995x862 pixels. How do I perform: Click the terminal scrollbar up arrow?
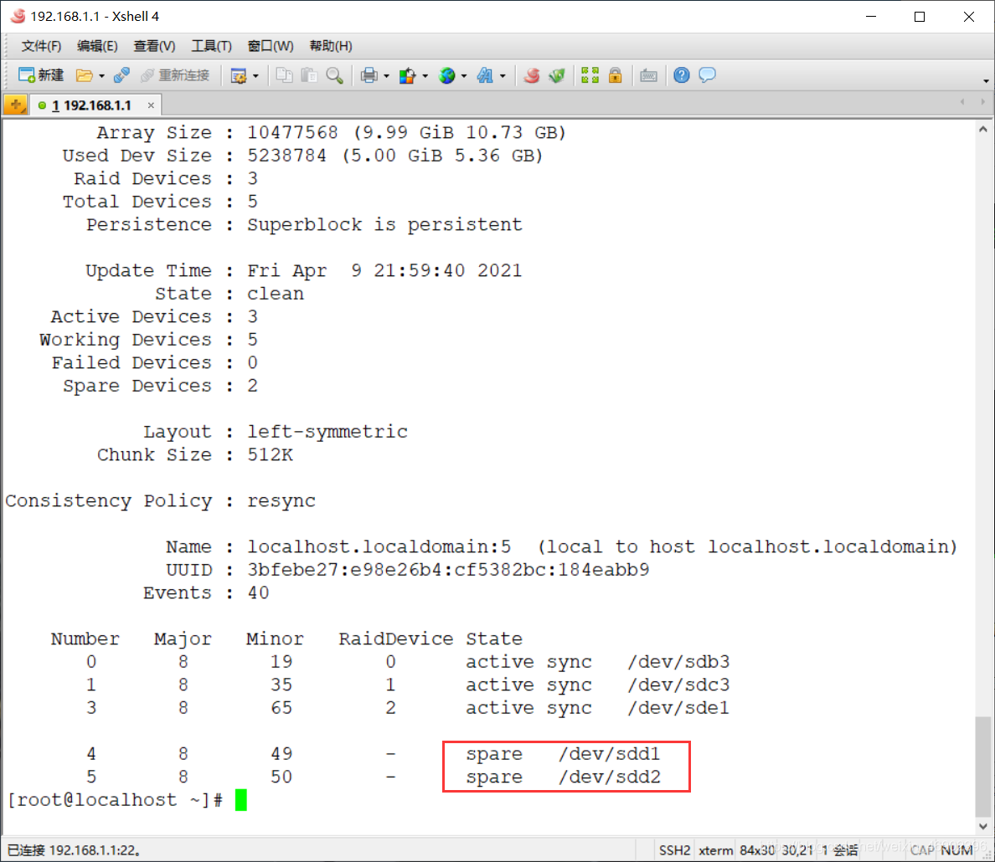point(983,129)
